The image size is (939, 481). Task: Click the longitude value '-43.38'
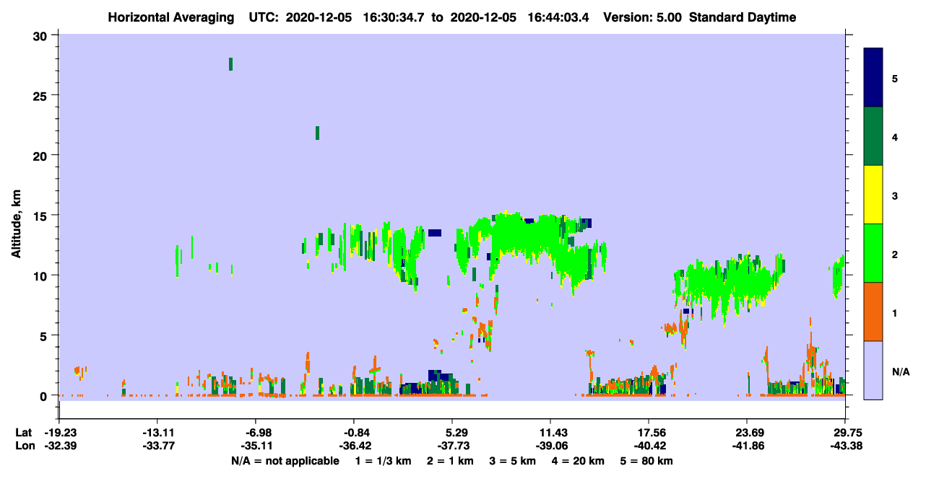point(845,446)
